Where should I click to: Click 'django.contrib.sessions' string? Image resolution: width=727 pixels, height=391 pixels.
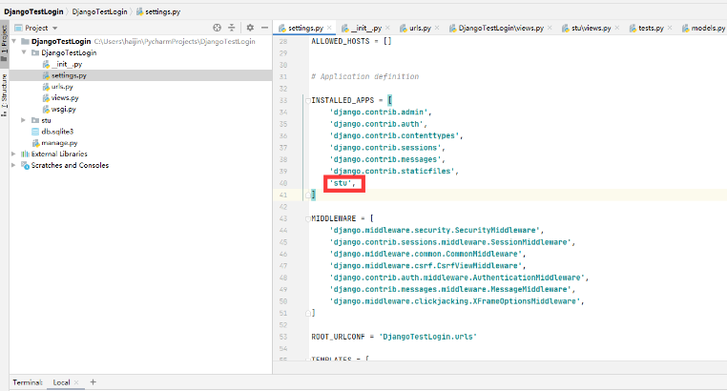[x=386, y=148]
